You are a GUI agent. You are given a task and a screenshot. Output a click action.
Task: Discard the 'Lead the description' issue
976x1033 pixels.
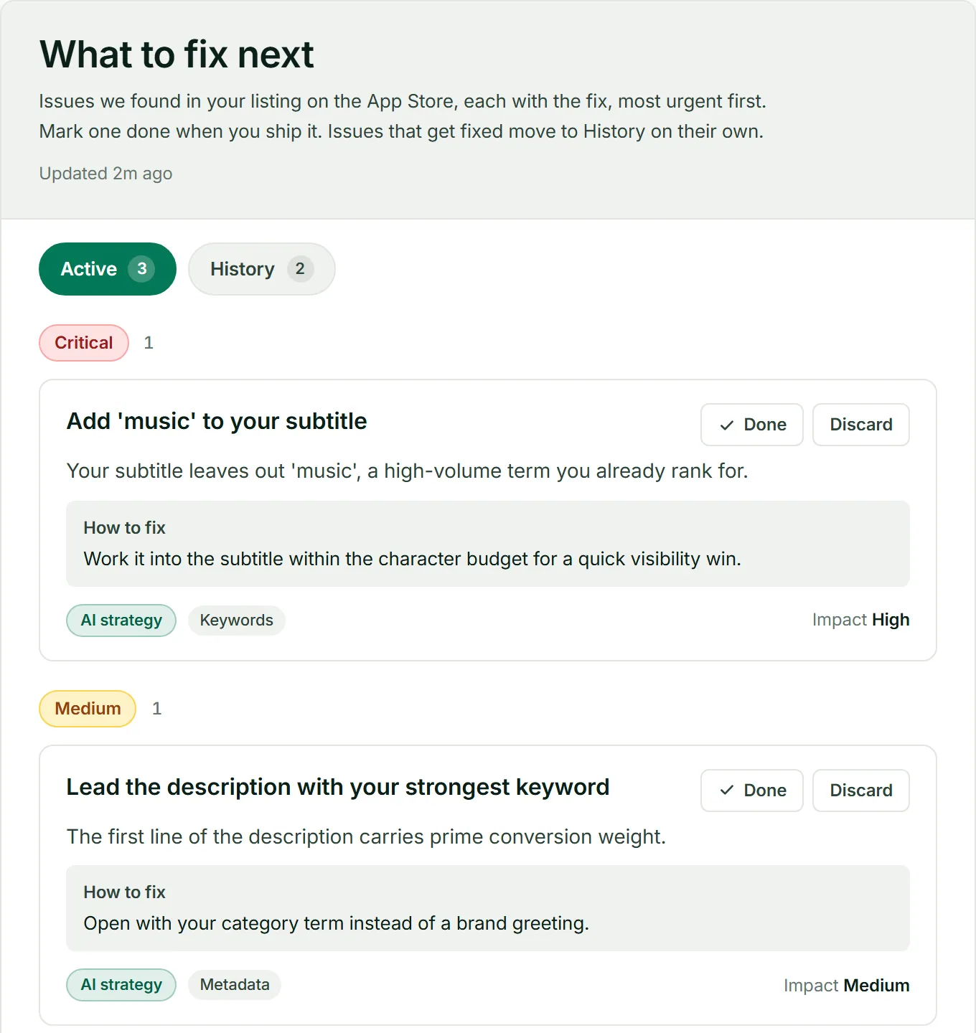860,791
